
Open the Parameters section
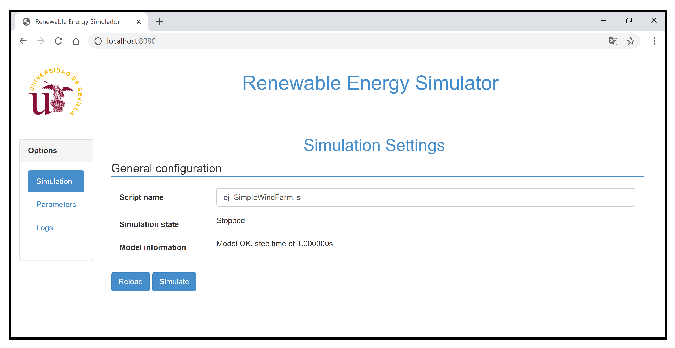click(56, 204)
